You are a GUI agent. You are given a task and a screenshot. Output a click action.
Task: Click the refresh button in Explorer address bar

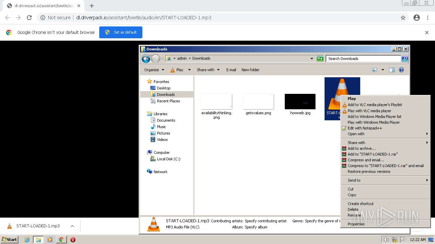click(320, 59)
